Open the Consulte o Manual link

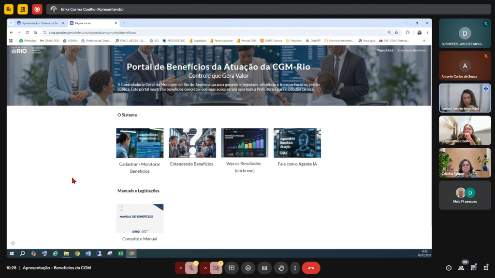[x=140, y=238]
